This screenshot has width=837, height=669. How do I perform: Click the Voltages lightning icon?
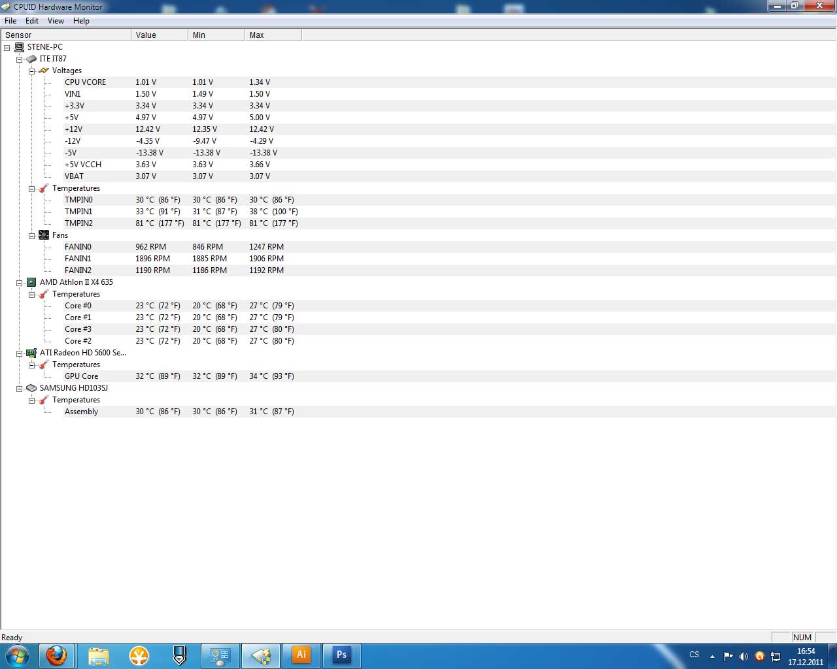pyautogui.click(x=44, y=71)
